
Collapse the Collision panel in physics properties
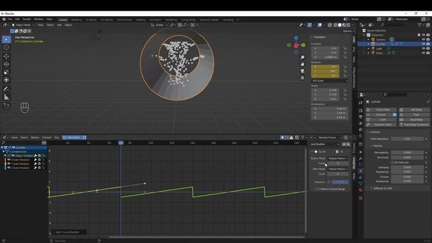(x=369, y=132)
